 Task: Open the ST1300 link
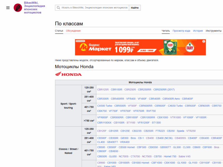click(x=156, y=123)
